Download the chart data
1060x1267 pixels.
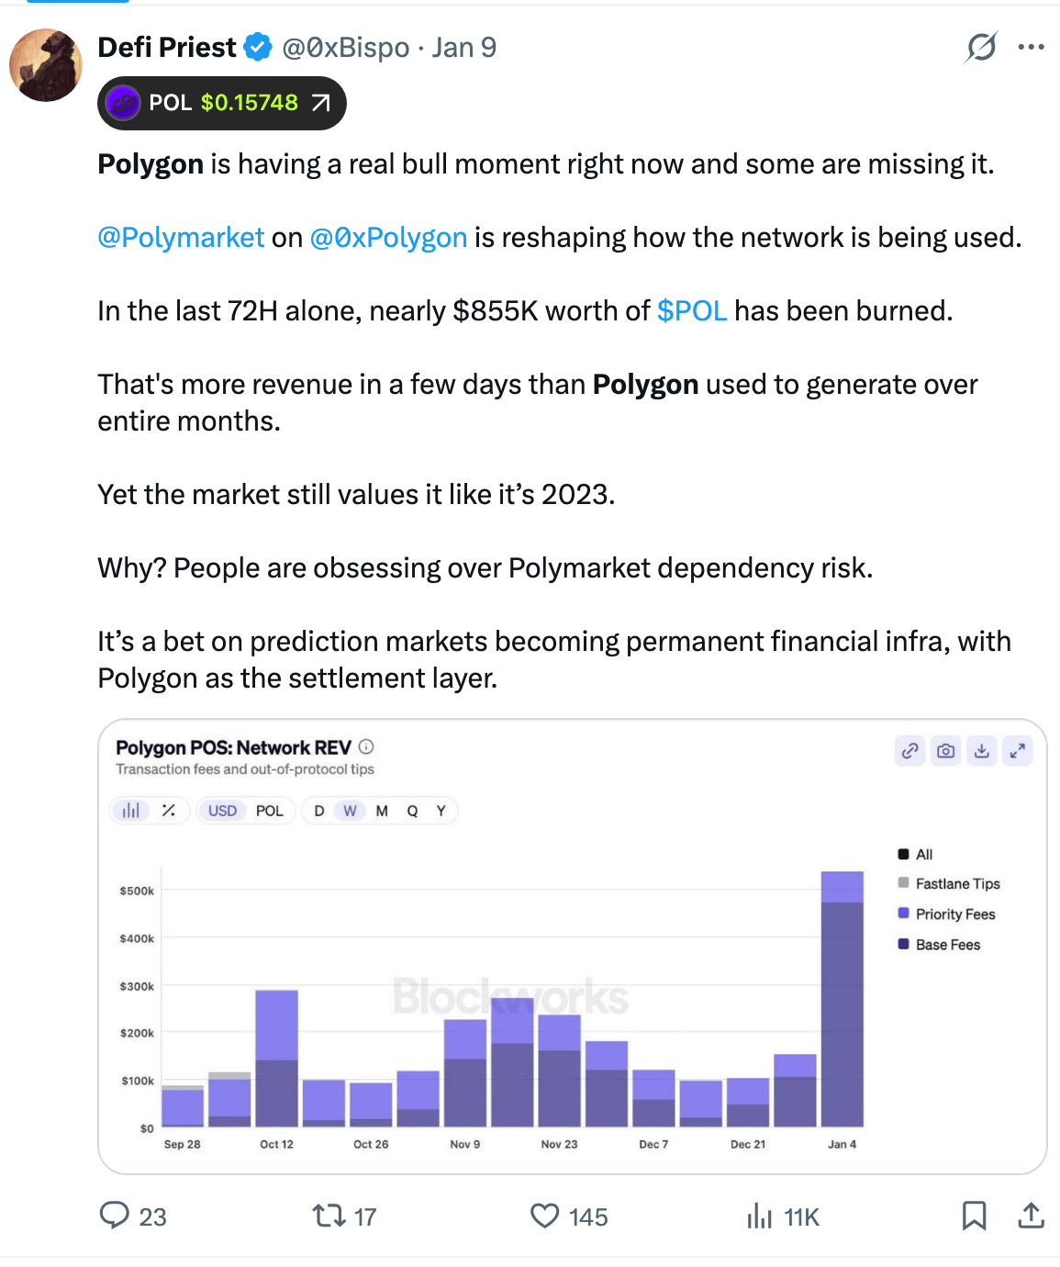click(981, 751)
